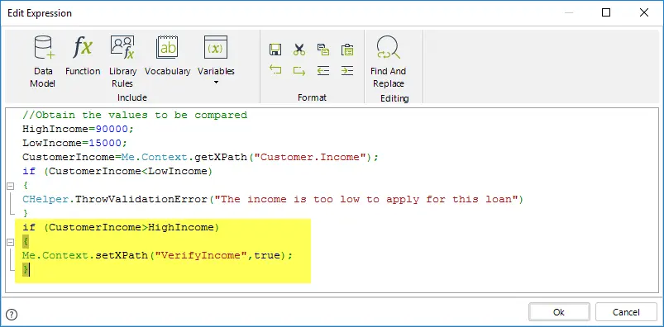
Task: Click the Save floppy disk icon
Action: (x=275, y=50)
